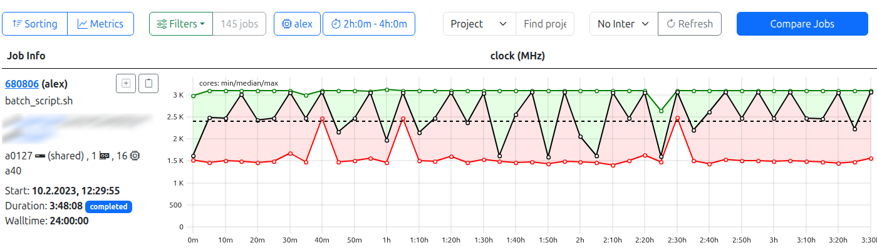The height and width of the screenshot is (250, 877).
Task: Click the 145 jobs count indicator
Action: (x=239, y=24)
